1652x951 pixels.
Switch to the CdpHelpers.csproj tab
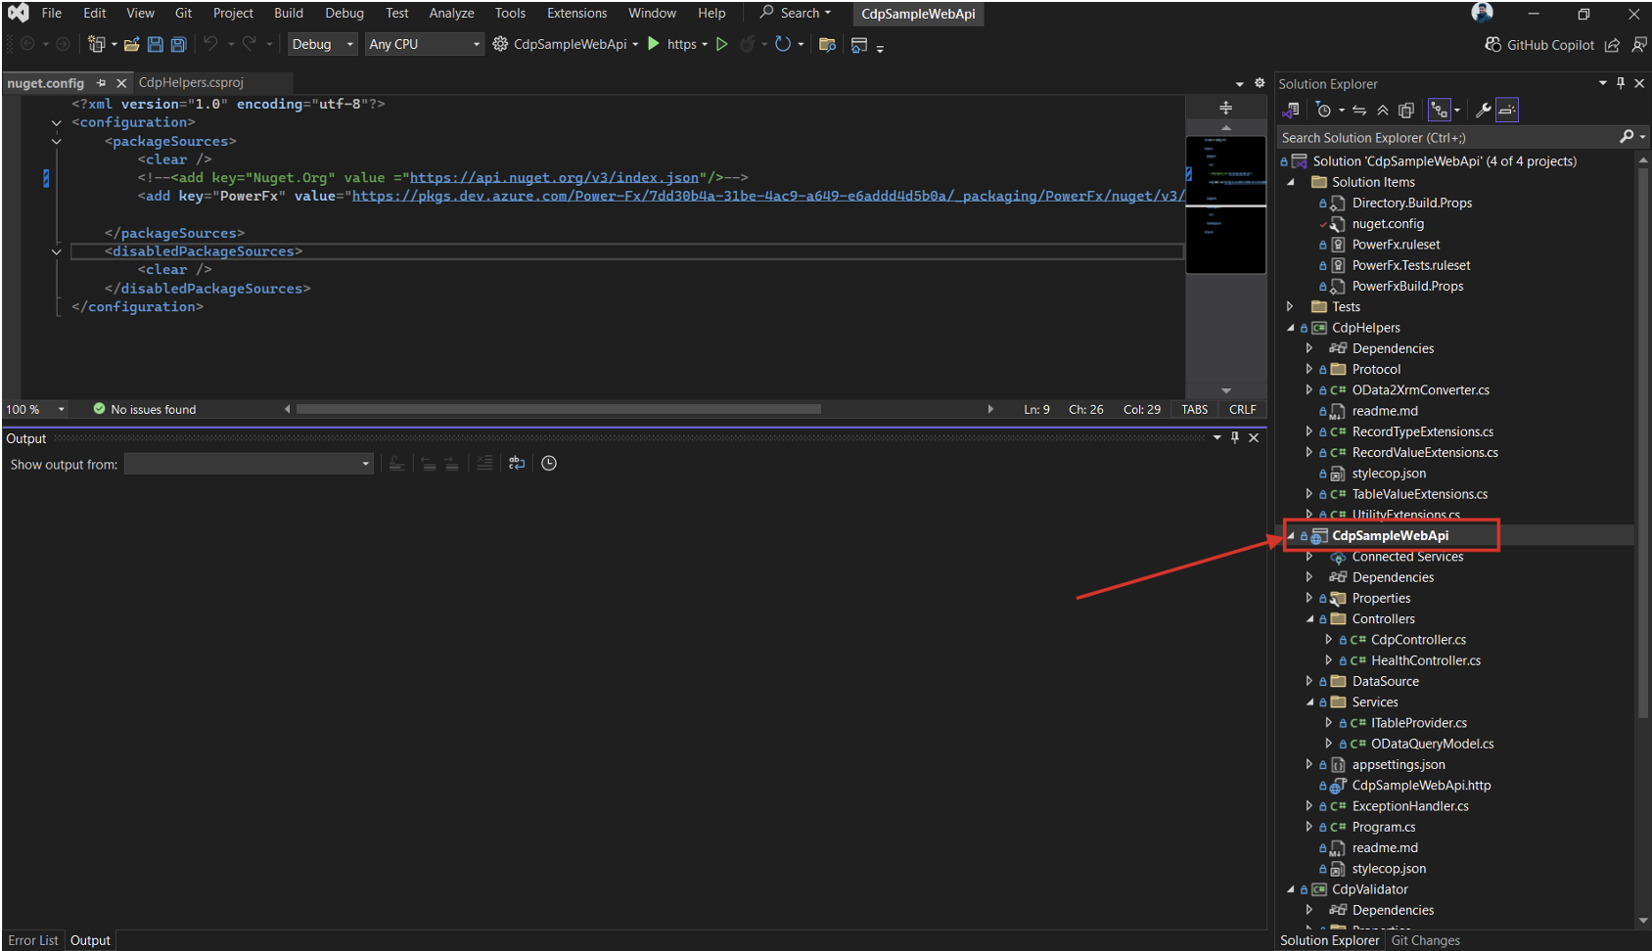click(191, 83)
